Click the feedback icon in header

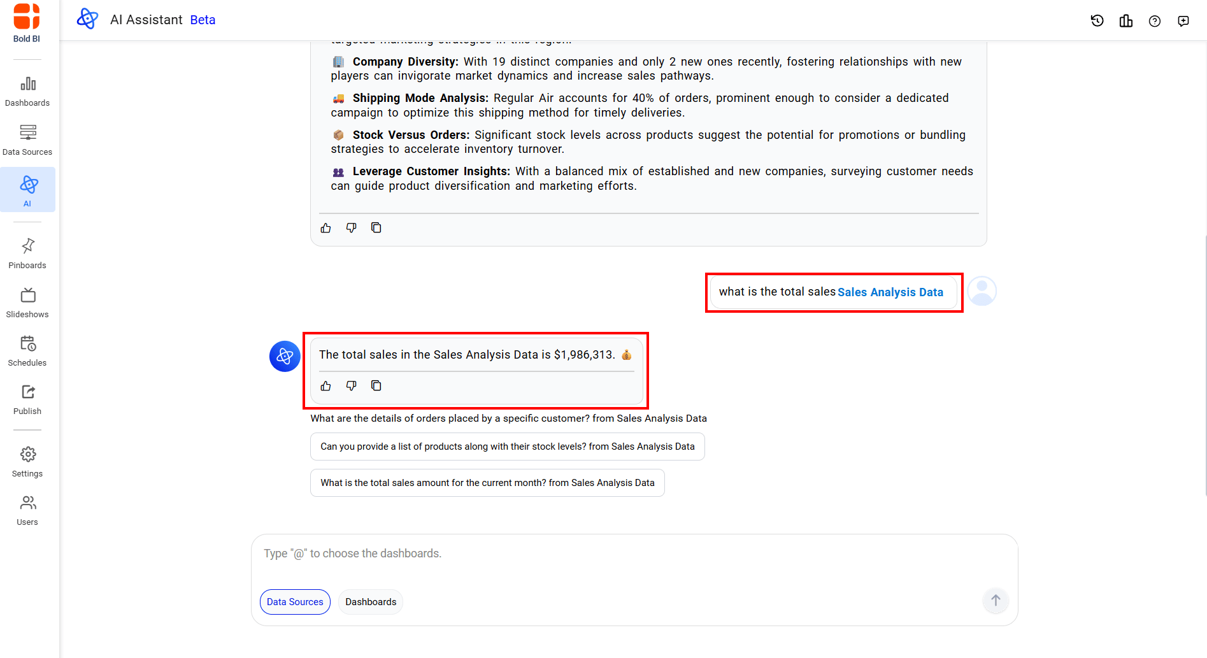pos(1183,21)
